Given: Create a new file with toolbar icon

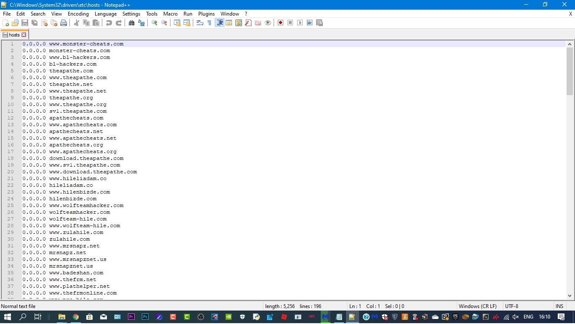Looking at the screenshot, I should tap(5, 23).
